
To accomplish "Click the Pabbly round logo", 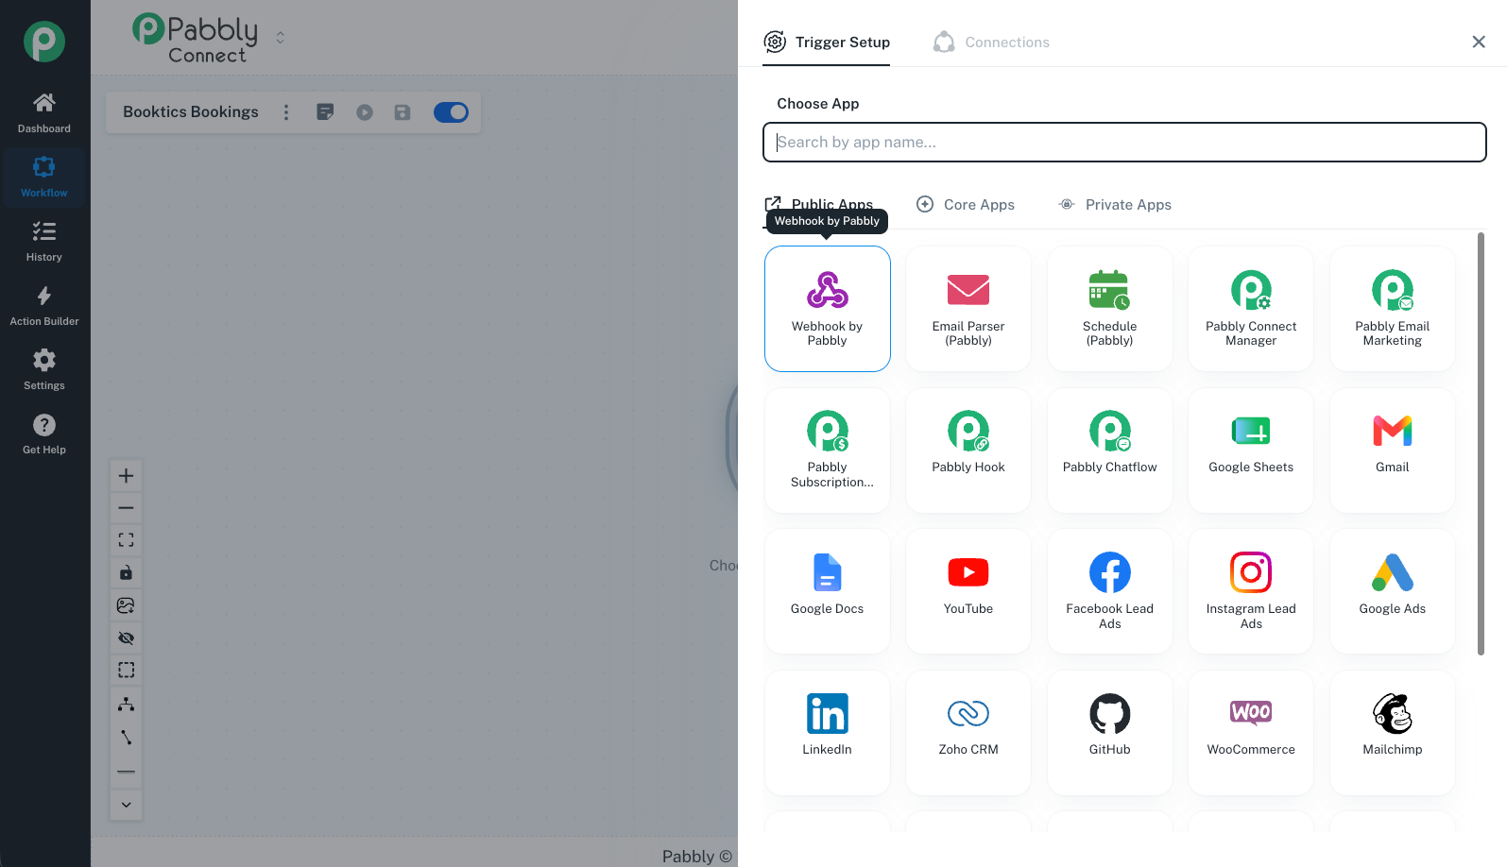I will coord(44,42).
